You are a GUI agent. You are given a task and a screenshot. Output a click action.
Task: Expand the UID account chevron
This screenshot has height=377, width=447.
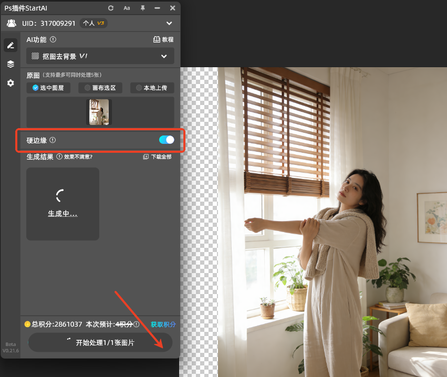tap(169, 23)
